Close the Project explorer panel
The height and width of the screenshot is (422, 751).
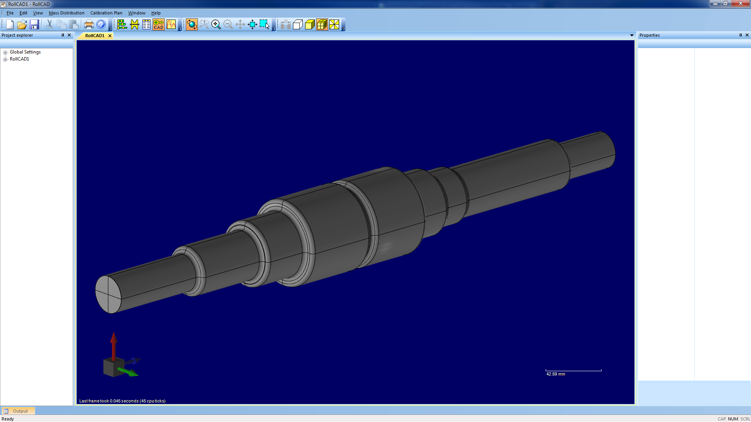tap(69, 35)
